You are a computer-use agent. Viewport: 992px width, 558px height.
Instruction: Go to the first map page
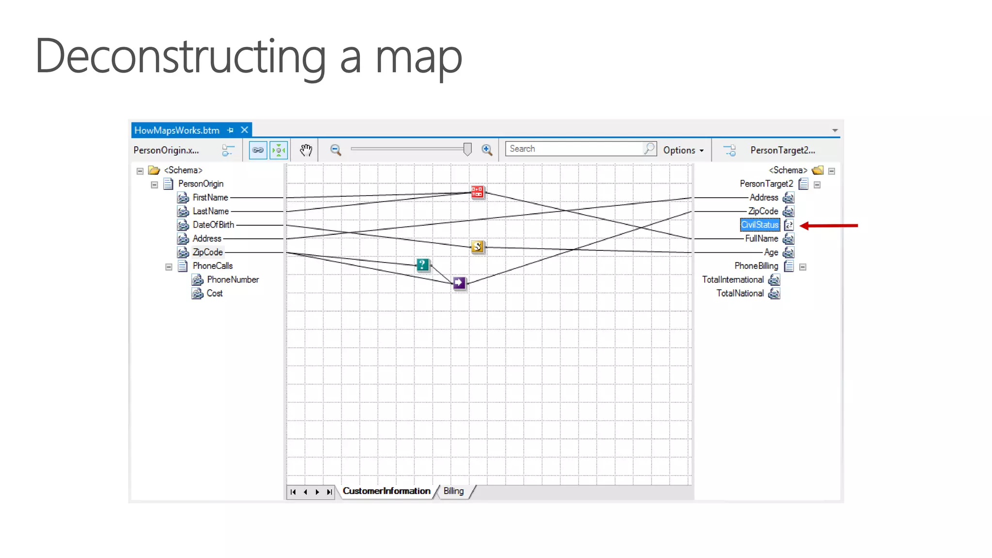tap(293, 492)
